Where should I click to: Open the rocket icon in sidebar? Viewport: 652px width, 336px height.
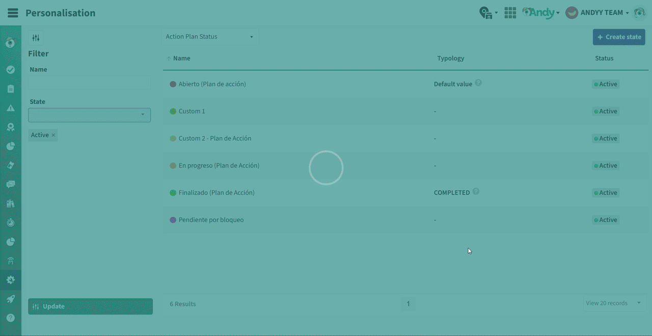[10, 299]
